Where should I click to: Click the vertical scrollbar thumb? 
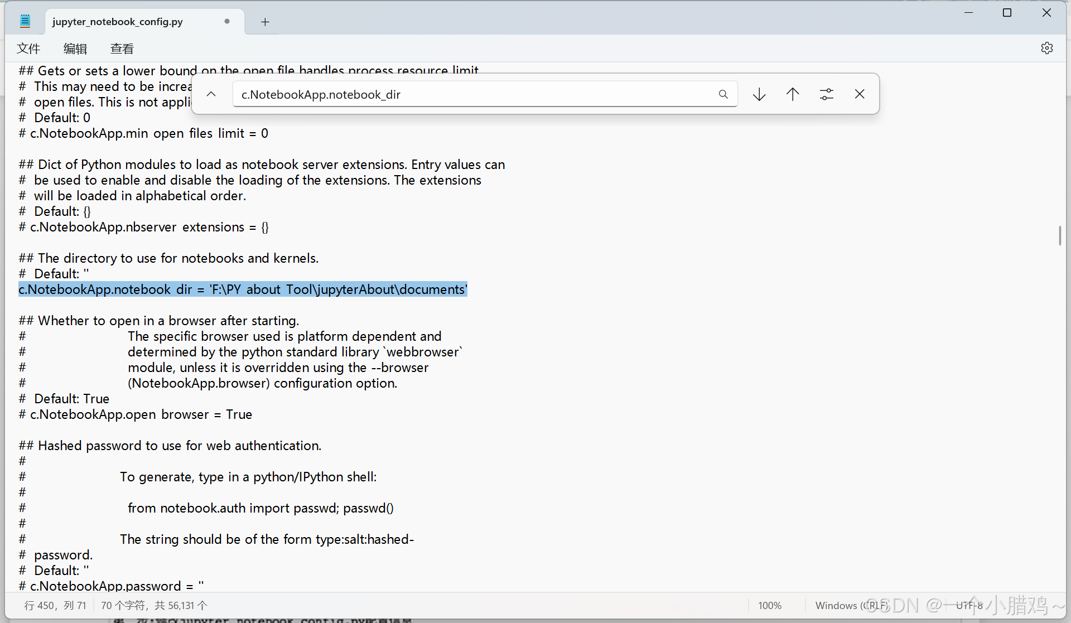click(1060, 235)
